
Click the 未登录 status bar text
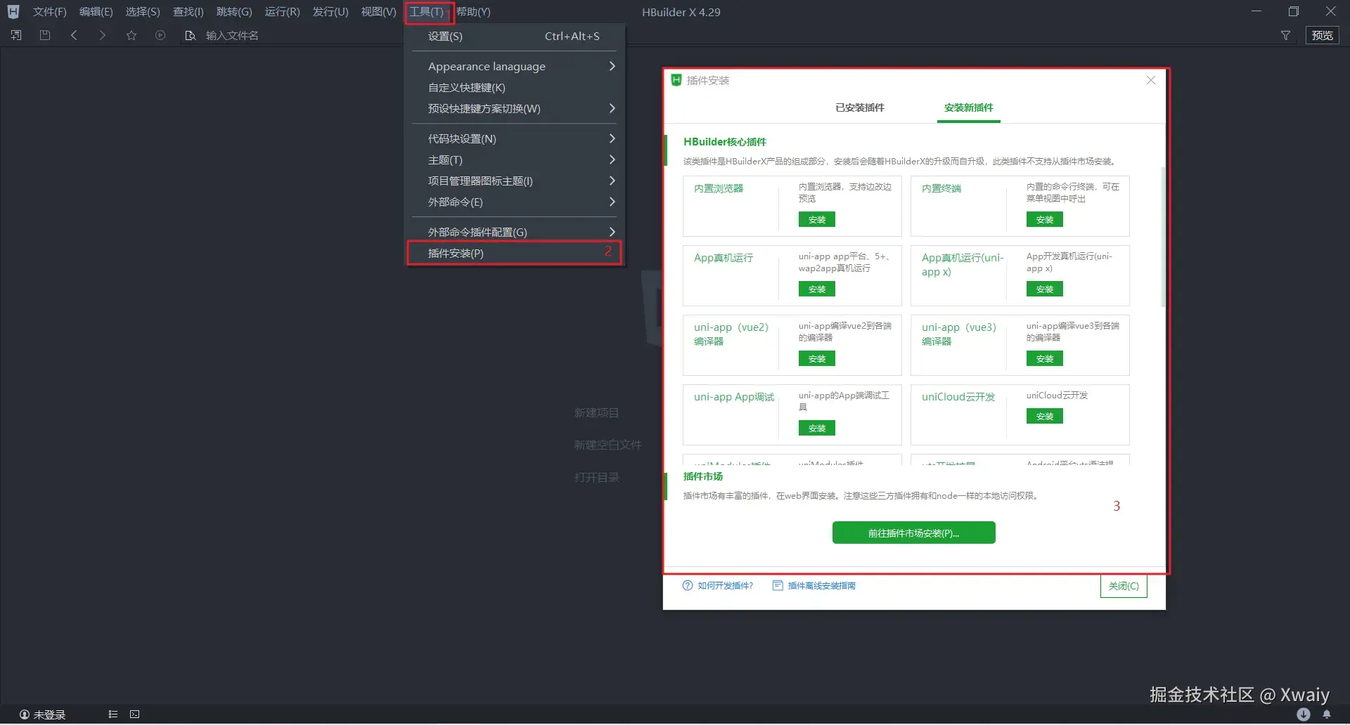tap(49, 714)
